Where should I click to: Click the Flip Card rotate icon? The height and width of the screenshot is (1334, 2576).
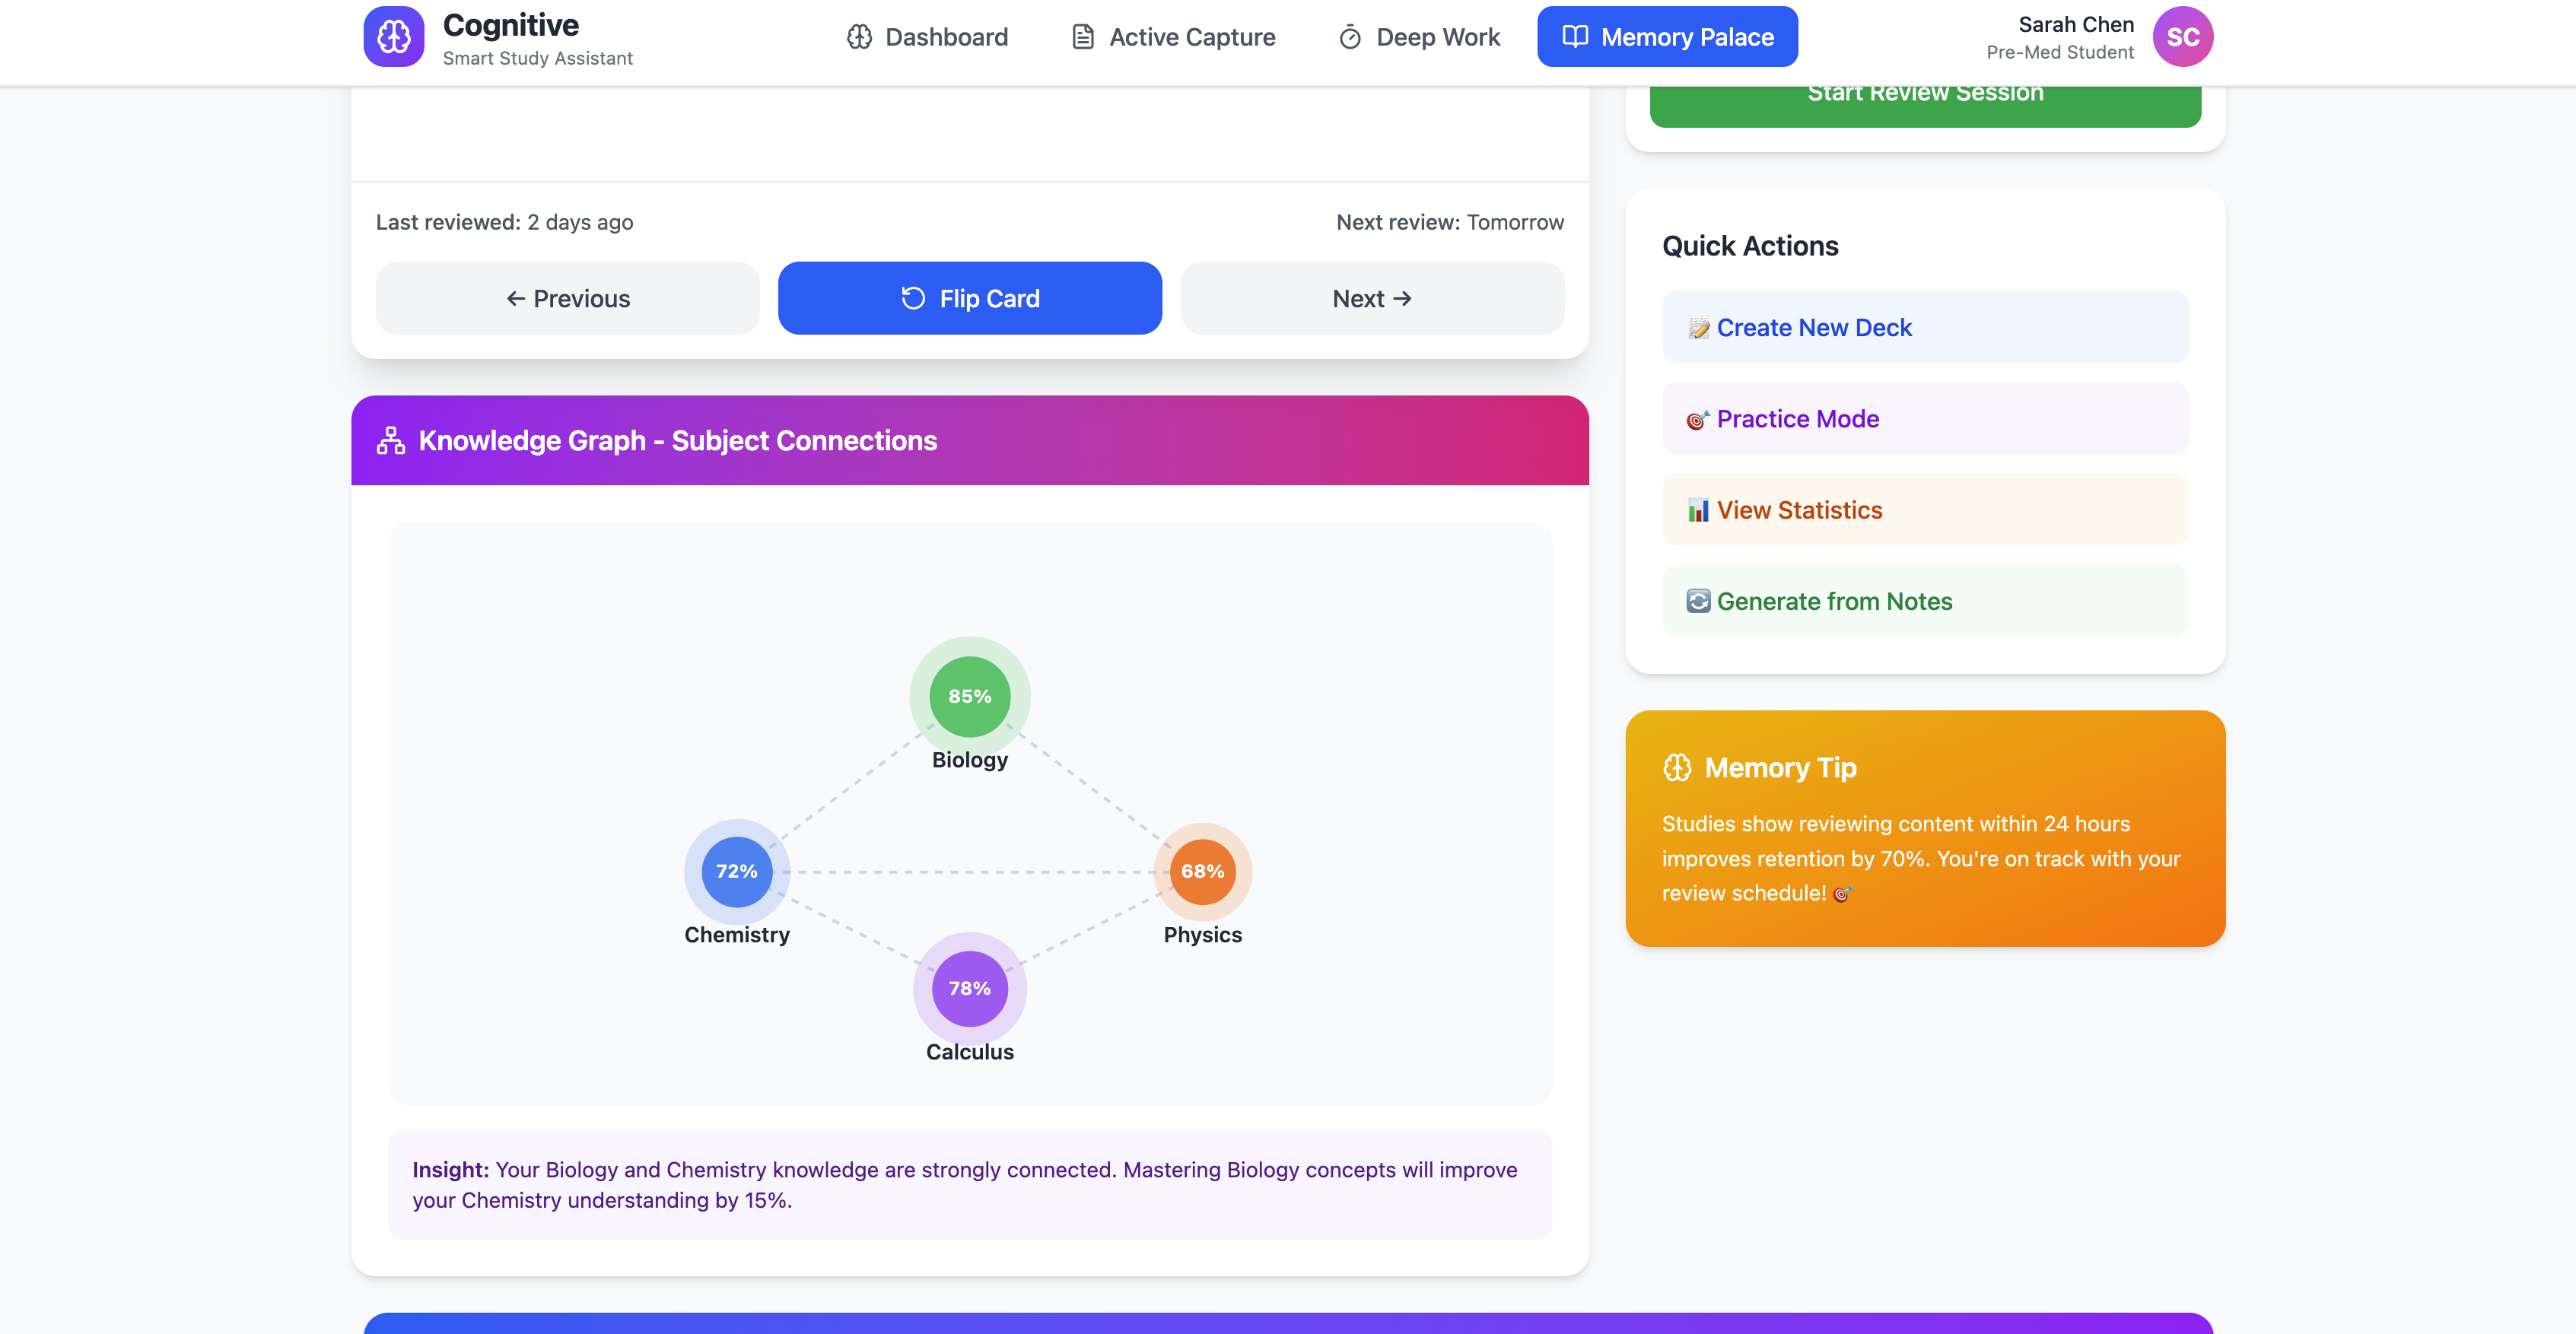(912, 299)
